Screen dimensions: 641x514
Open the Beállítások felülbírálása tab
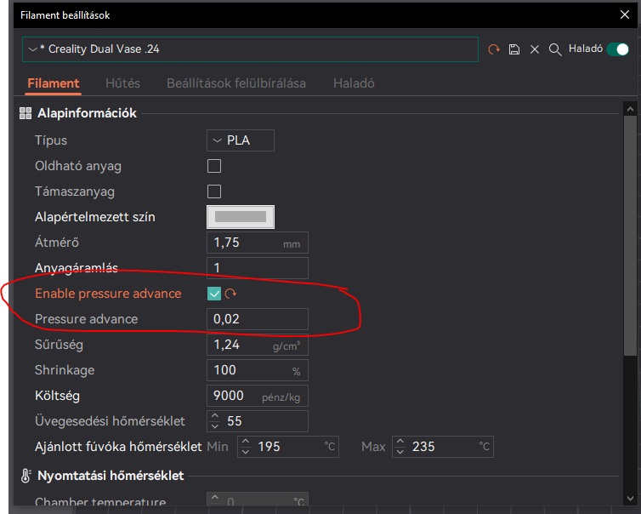[x=236, y=83]
